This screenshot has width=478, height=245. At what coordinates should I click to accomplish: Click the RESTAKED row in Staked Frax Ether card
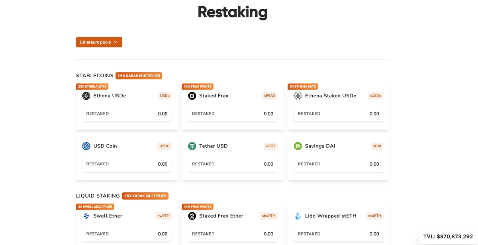pos(233,234)
